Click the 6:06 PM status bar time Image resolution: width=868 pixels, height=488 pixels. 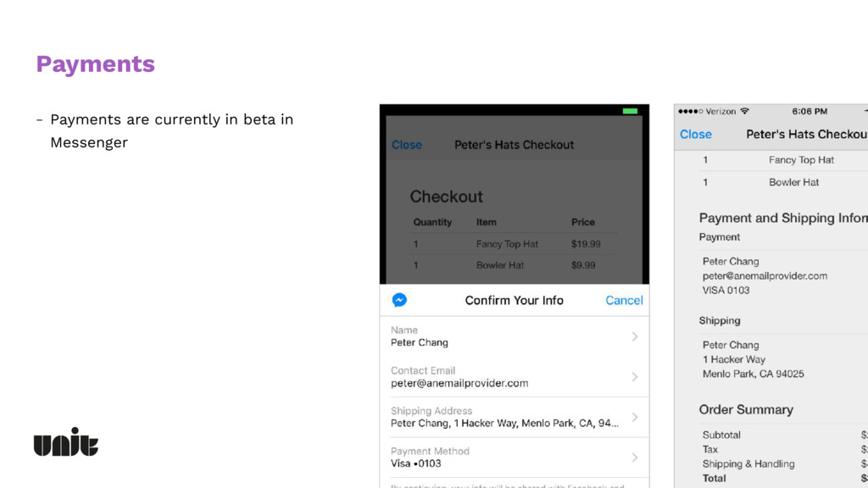(810, 111)
